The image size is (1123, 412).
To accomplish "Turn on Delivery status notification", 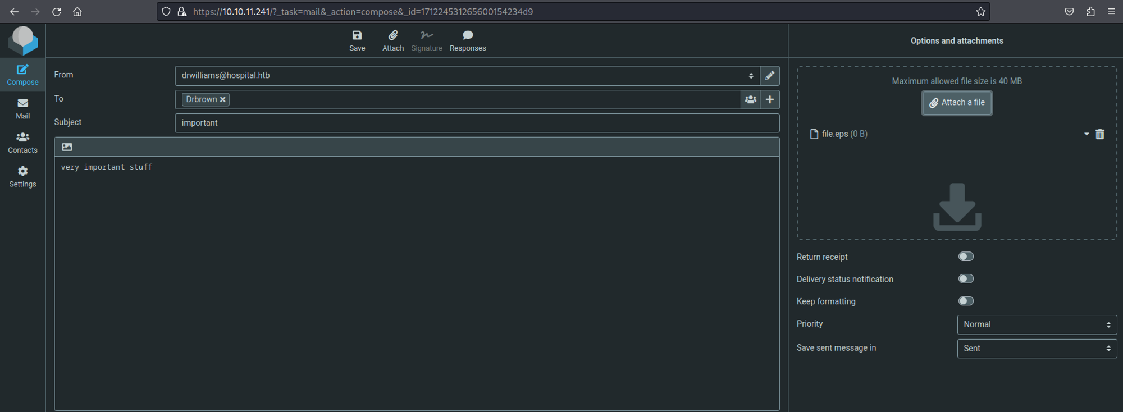I will [966, 279].
